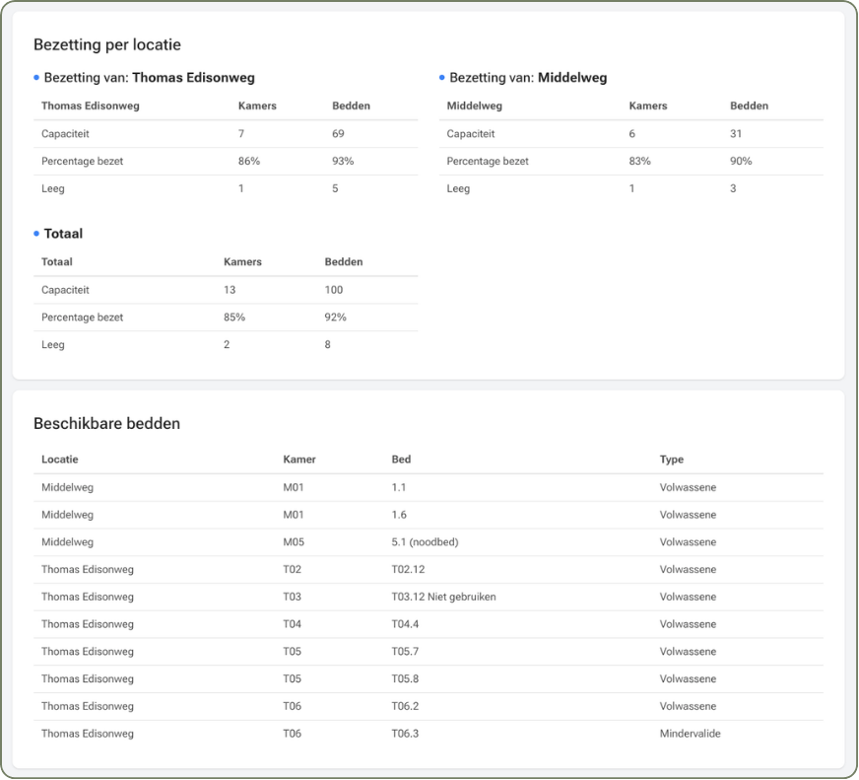Viewport: 859px width, 780px height.
Task: Open the T02.12 bed entry
Action: click(x=408, y=570)
